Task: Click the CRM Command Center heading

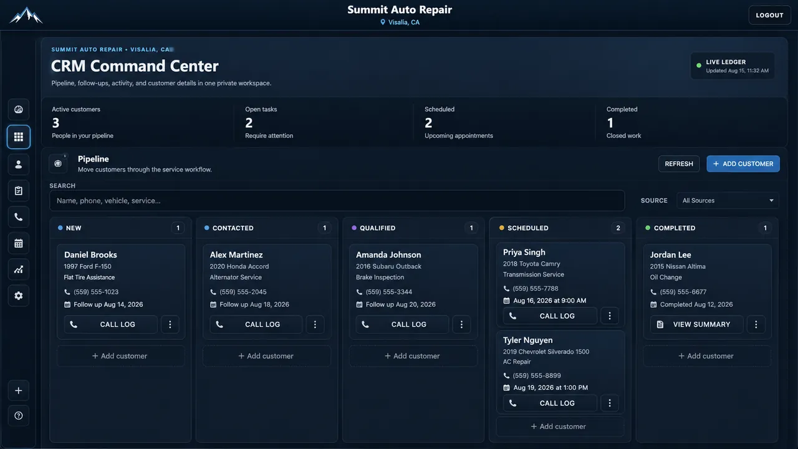Action: [x=135, y=66]
